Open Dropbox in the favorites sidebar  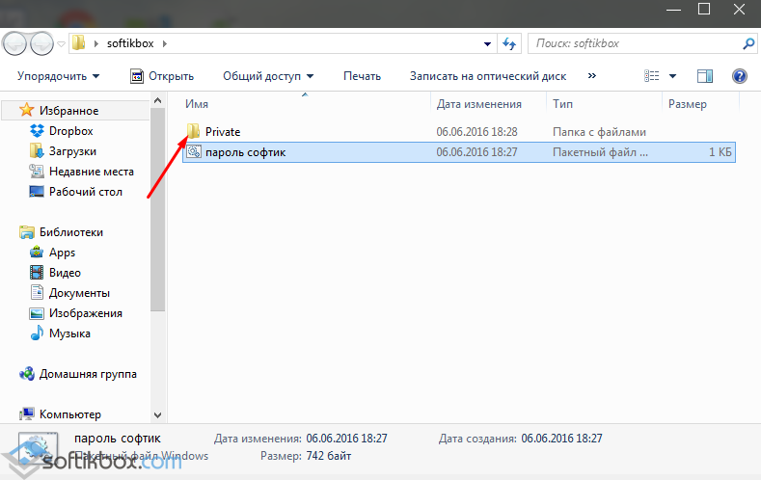[71, 131]
